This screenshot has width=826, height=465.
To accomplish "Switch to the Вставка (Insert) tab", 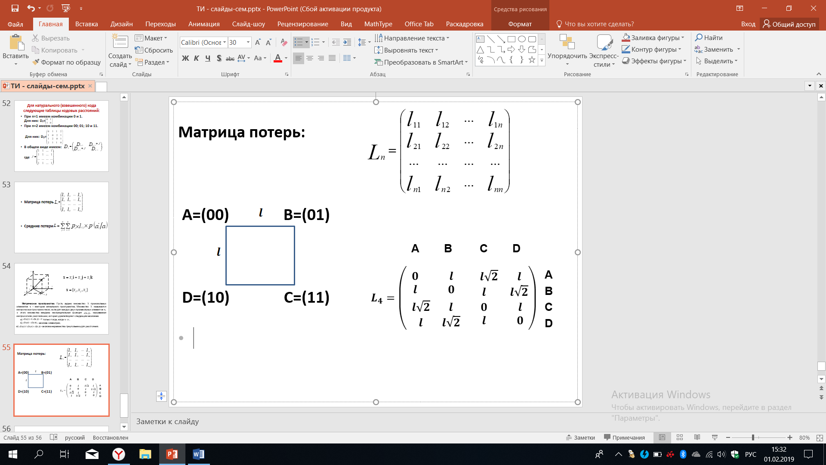I will point(86,24).
